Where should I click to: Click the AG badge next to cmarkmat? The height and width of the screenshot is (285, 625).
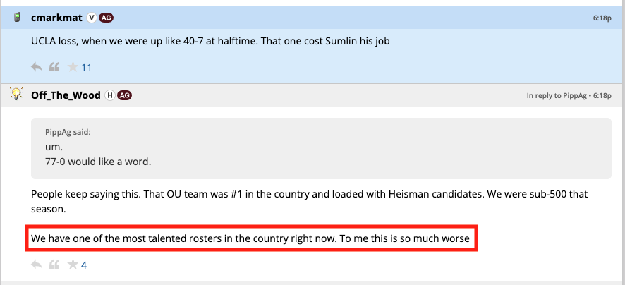click(106, 17)
